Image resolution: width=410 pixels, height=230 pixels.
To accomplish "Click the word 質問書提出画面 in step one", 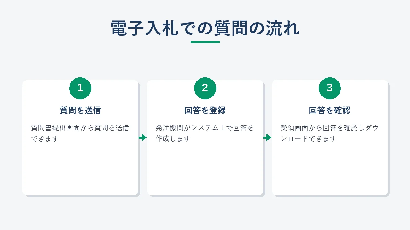I will (55, 128).
